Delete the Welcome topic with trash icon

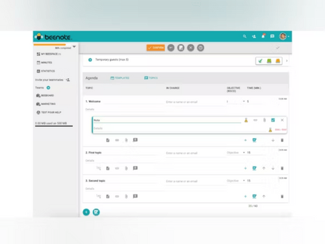282,140
